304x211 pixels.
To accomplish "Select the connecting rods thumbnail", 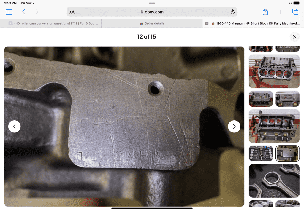I will (274, 180).
